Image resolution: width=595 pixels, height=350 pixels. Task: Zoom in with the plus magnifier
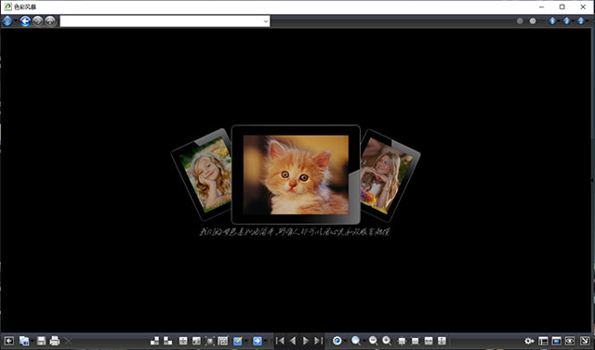tap(387, 341)
